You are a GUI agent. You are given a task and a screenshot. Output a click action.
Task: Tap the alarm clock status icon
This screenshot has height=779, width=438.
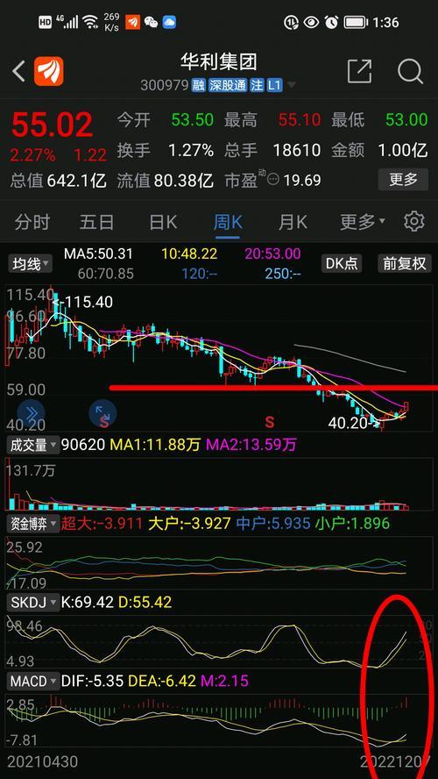[x=331, y=22]
